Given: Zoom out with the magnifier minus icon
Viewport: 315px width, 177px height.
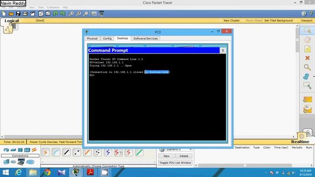Looking at the screenshot, I should coord(86,14).
